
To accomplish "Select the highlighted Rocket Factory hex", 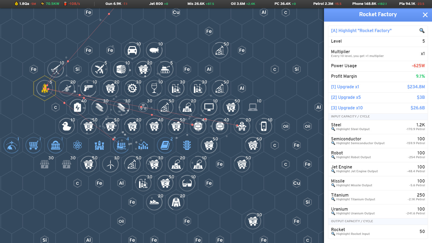I will [x=44, y=88].
